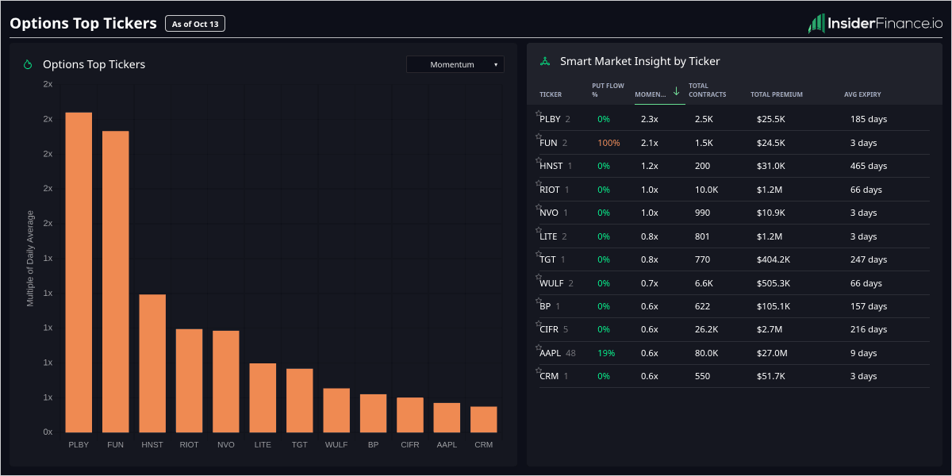Image resolution: width=952 pixels, height=476 pixels.
Task: Favorite the CRM ticker with its star
Action: pyautogui.click(x=539, y=370)
